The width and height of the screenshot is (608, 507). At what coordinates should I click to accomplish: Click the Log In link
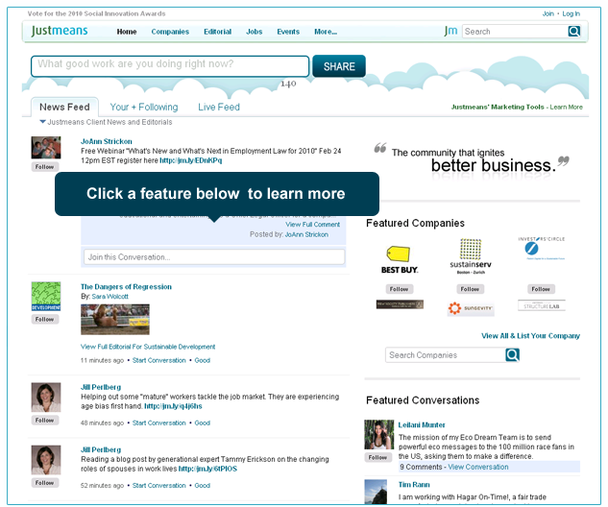572,13
